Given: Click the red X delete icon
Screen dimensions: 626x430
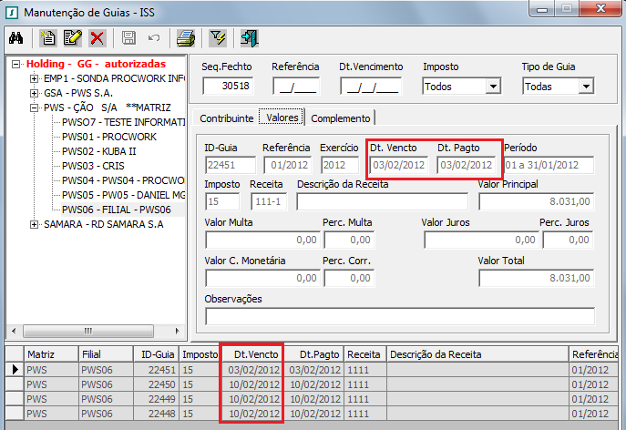Looking at the screenshot, I should (97, 38).
